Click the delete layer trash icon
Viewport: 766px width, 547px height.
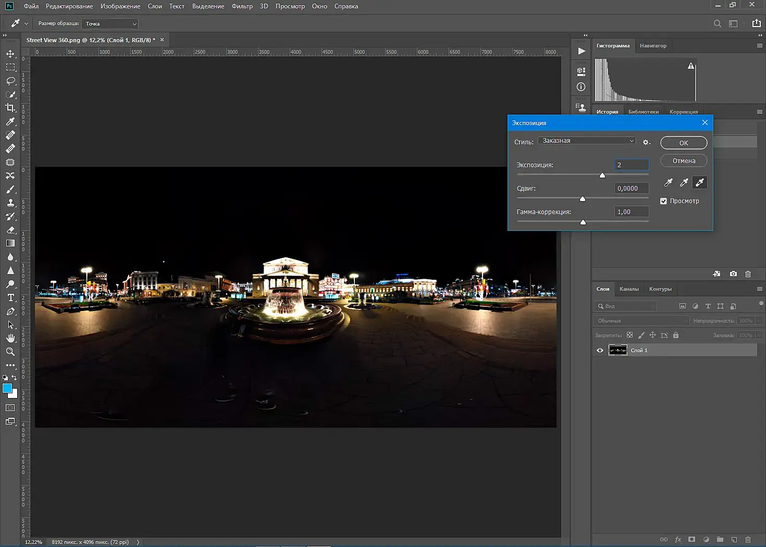(748, 540)
